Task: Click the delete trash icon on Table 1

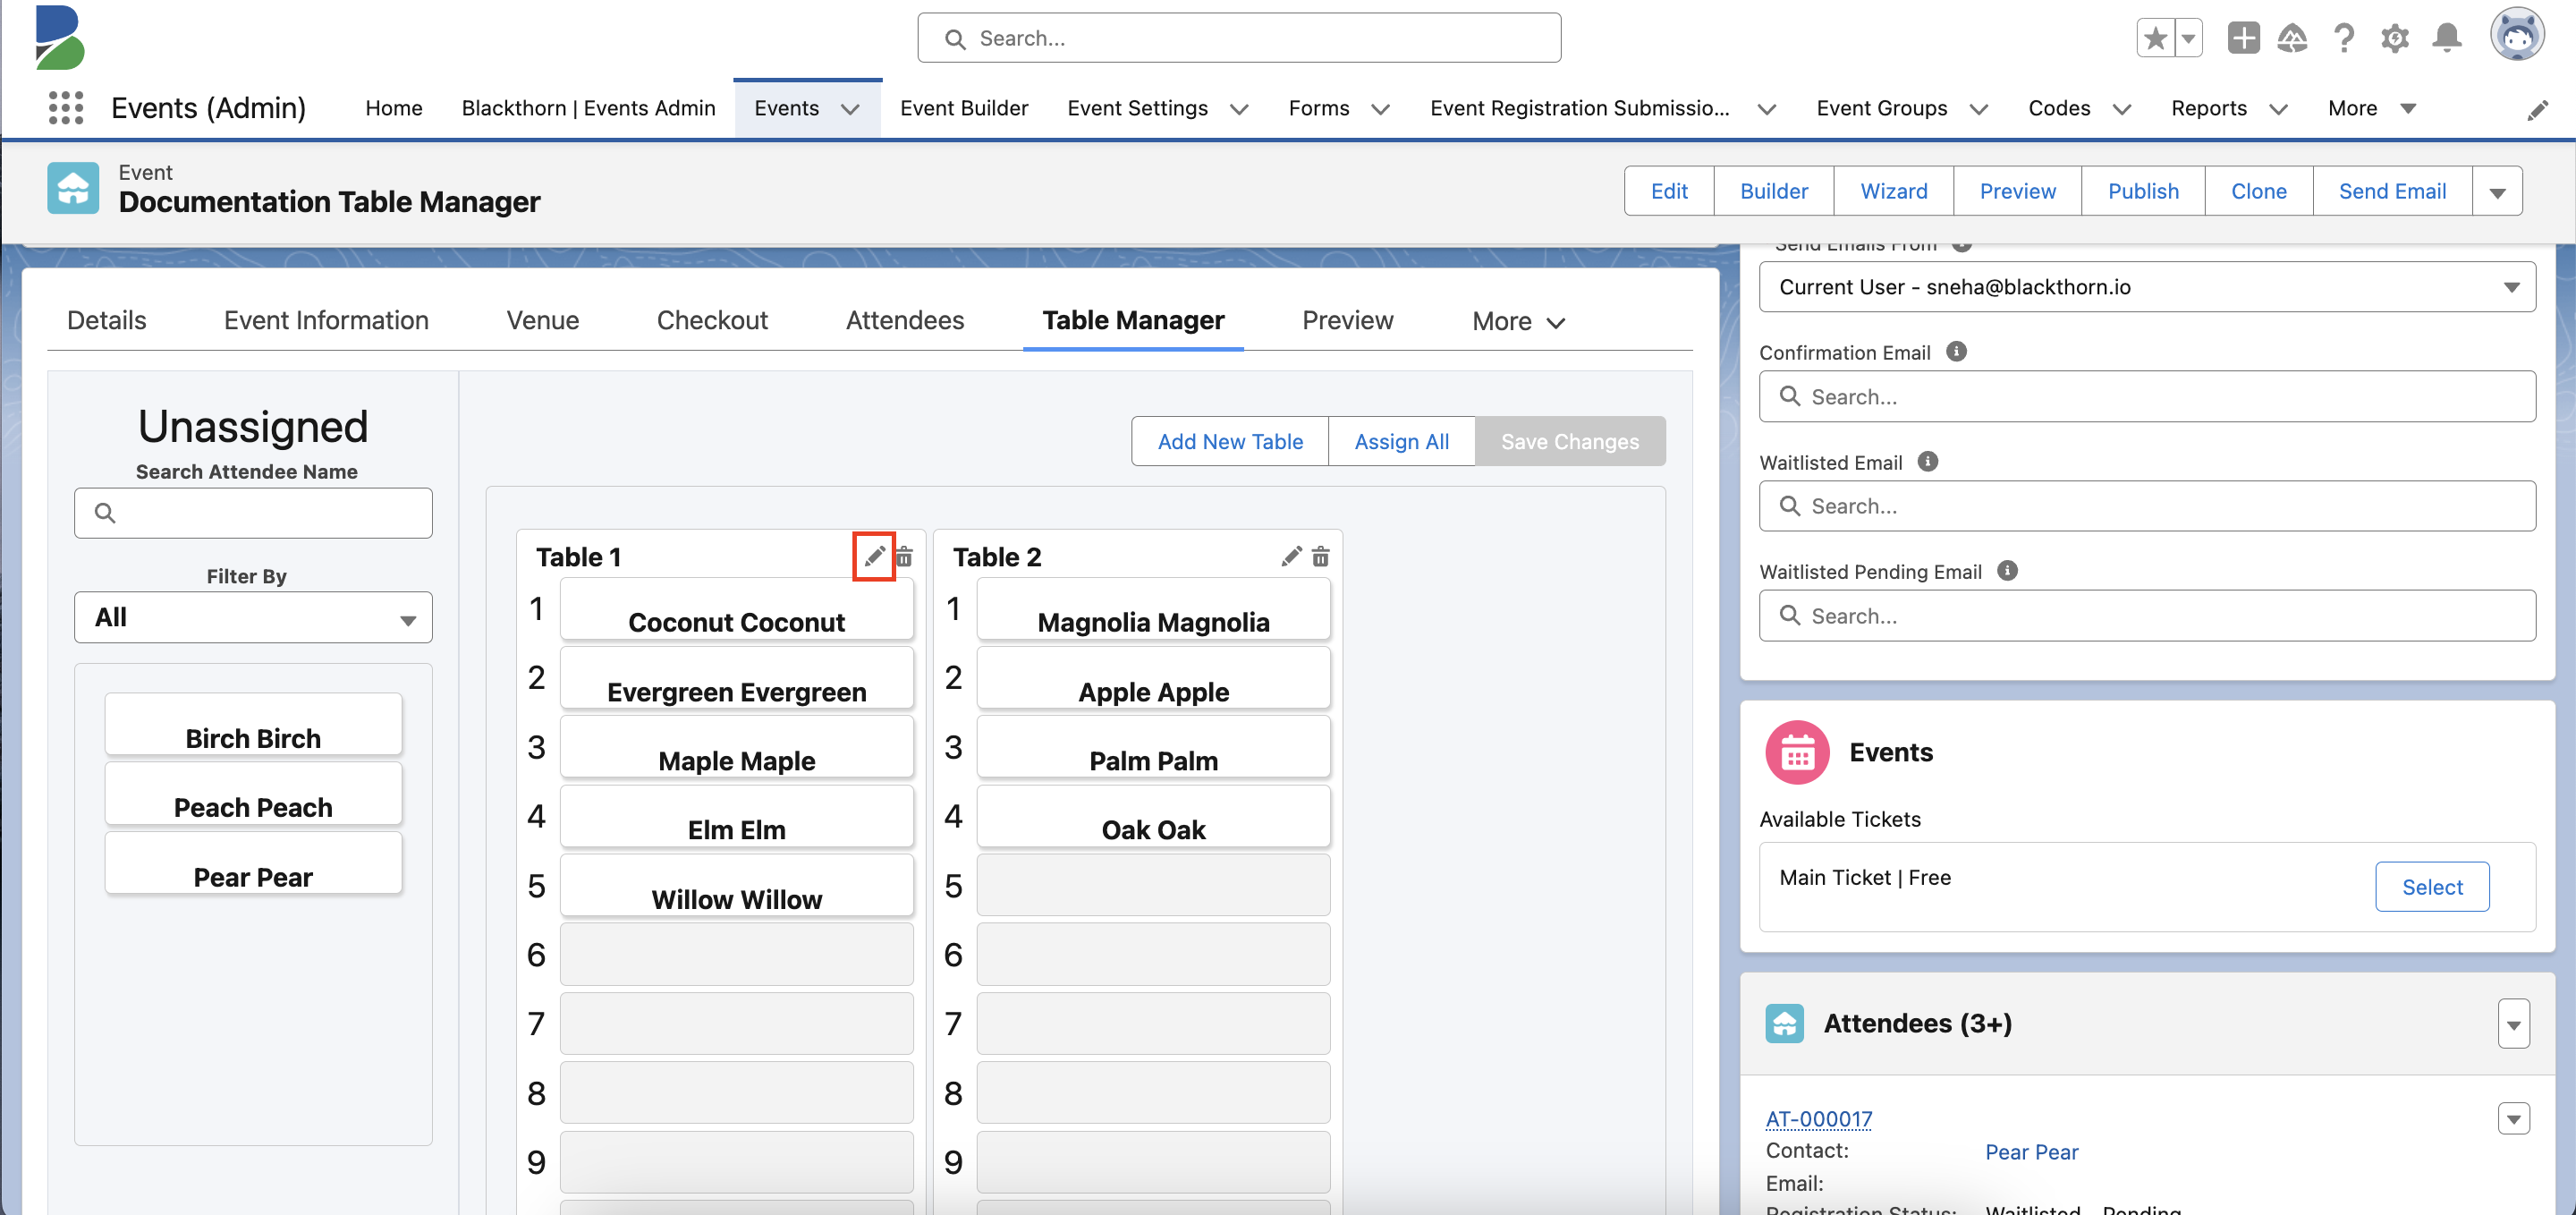Action: tap(905, 556)
